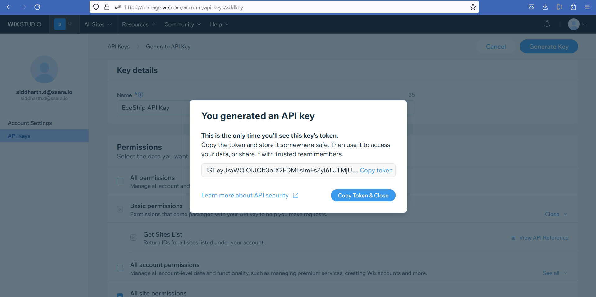Click the Permissions heading
The width and height of the screenshot is (596, 297).
(139, 147)
